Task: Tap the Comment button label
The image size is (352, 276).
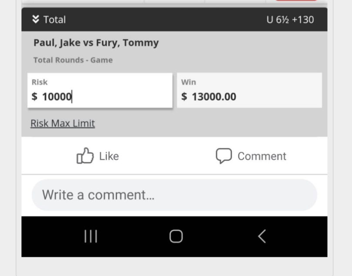Action: pos(262,156)
